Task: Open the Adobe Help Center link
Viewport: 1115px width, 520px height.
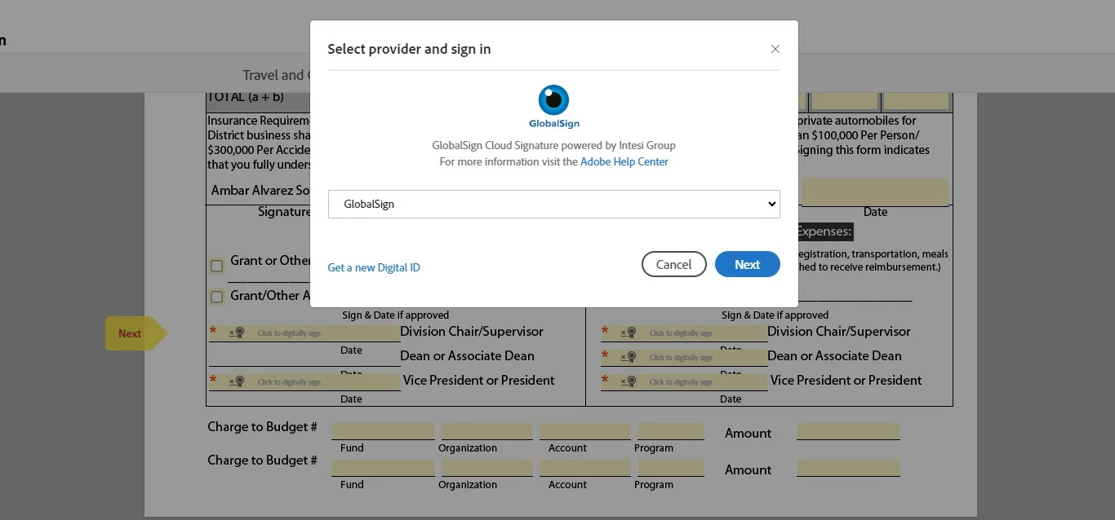Action: click(624, 161)
